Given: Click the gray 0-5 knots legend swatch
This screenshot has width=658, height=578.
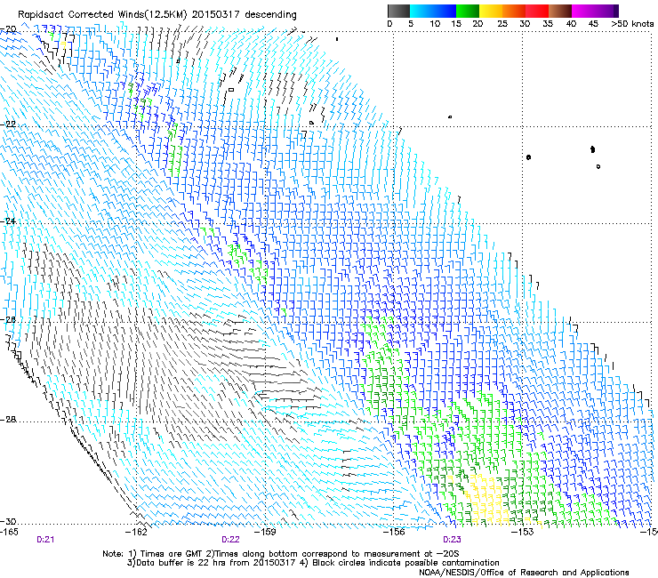Looking at the screenshot, I should tap(398, 11).
